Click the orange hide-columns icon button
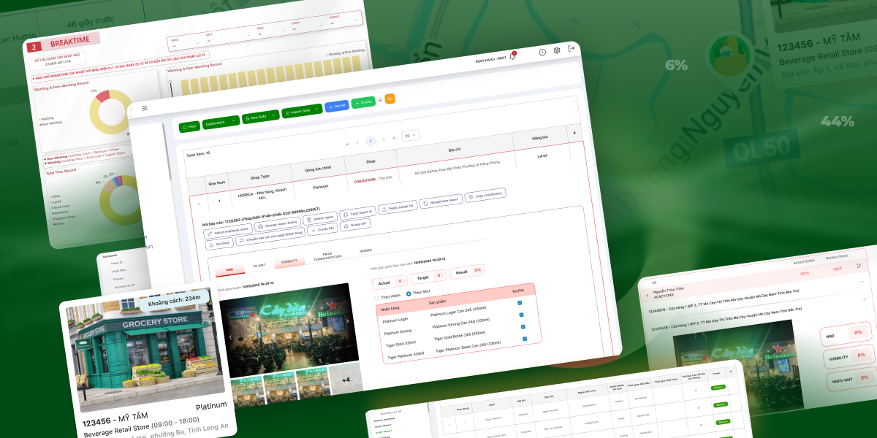Screen dimensions: 877x438 point(390,99)
